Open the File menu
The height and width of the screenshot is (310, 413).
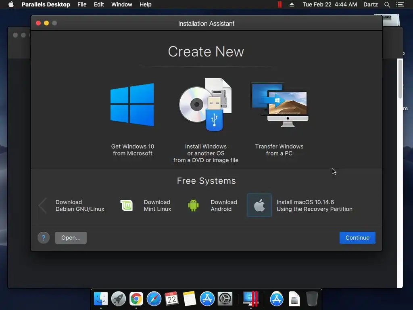click(82, 4)
